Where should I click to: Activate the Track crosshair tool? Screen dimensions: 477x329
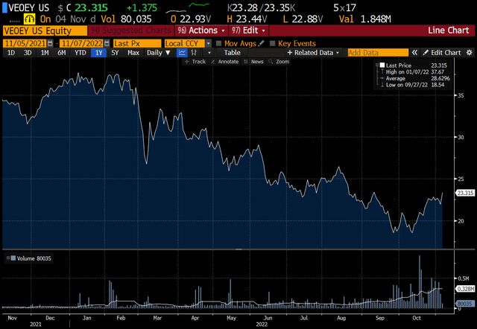tap(195, 62)
